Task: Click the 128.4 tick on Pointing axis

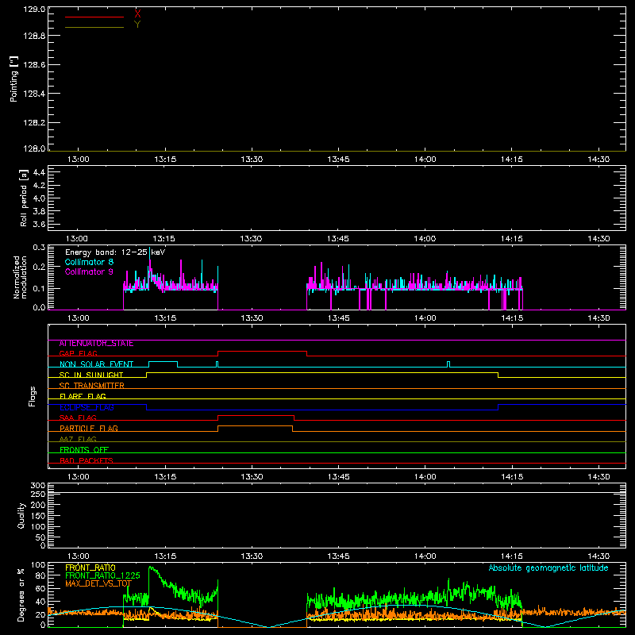Action: (x=34, y=94)
